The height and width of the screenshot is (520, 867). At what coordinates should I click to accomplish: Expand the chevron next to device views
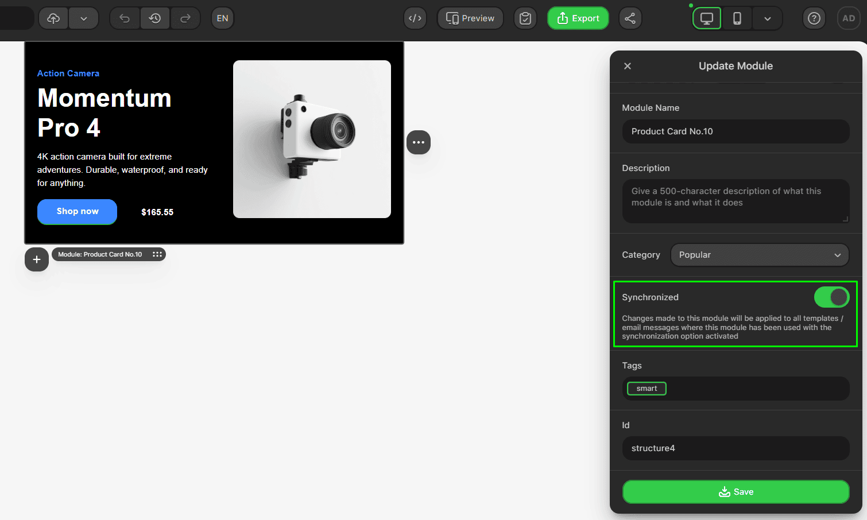point(767,18)
